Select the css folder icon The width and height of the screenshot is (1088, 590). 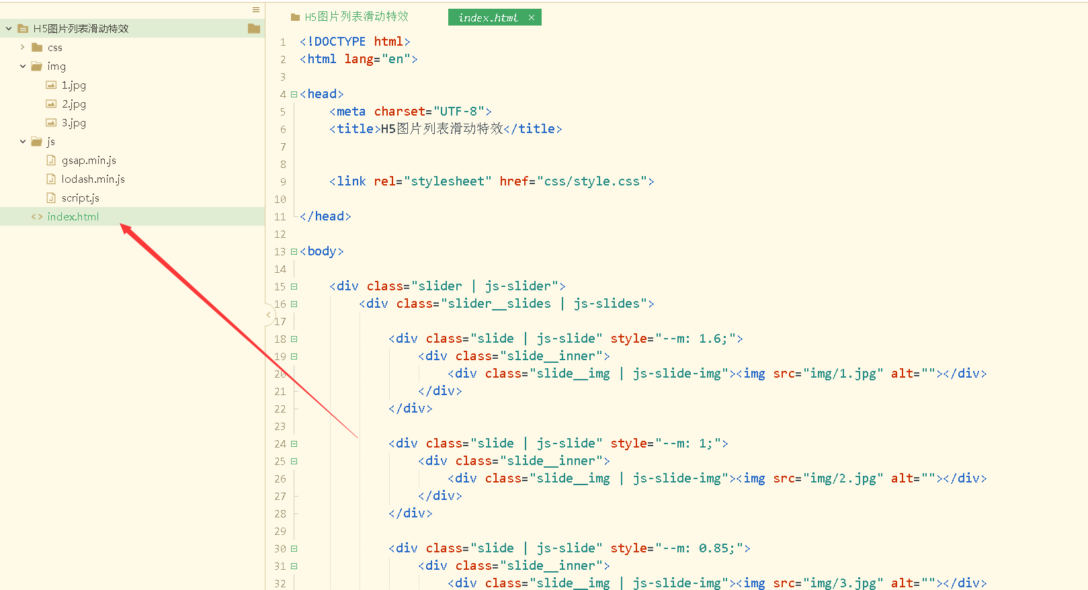pos(37,47)
